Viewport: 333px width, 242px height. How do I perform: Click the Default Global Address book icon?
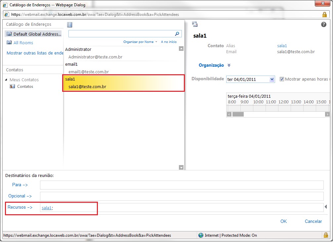coord(9,34)
